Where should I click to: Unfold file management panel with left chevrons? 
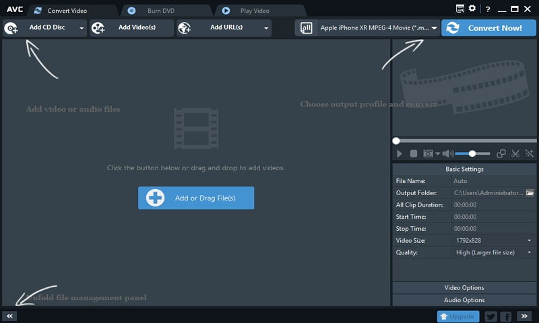click(9, 316)
